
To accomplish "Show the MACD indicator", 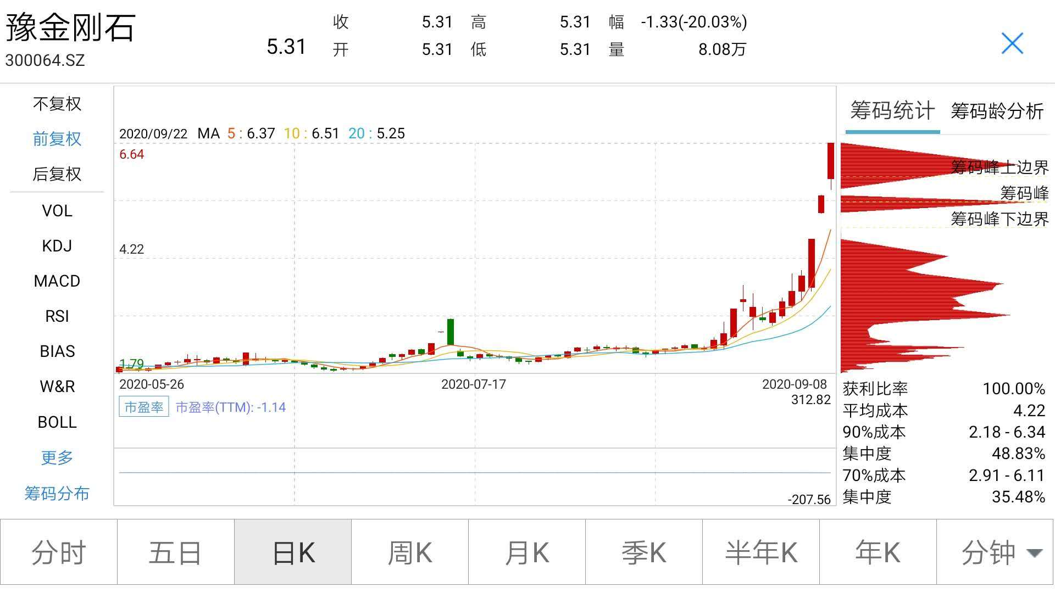I will (x=57, y=281).
